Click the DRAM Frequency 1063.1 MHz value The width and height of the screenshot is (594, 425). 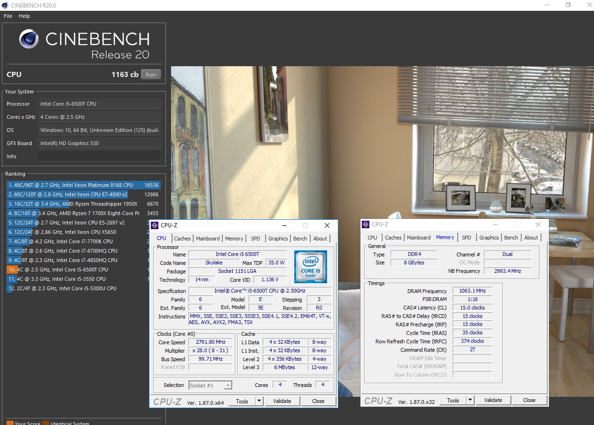coord(472,291)
